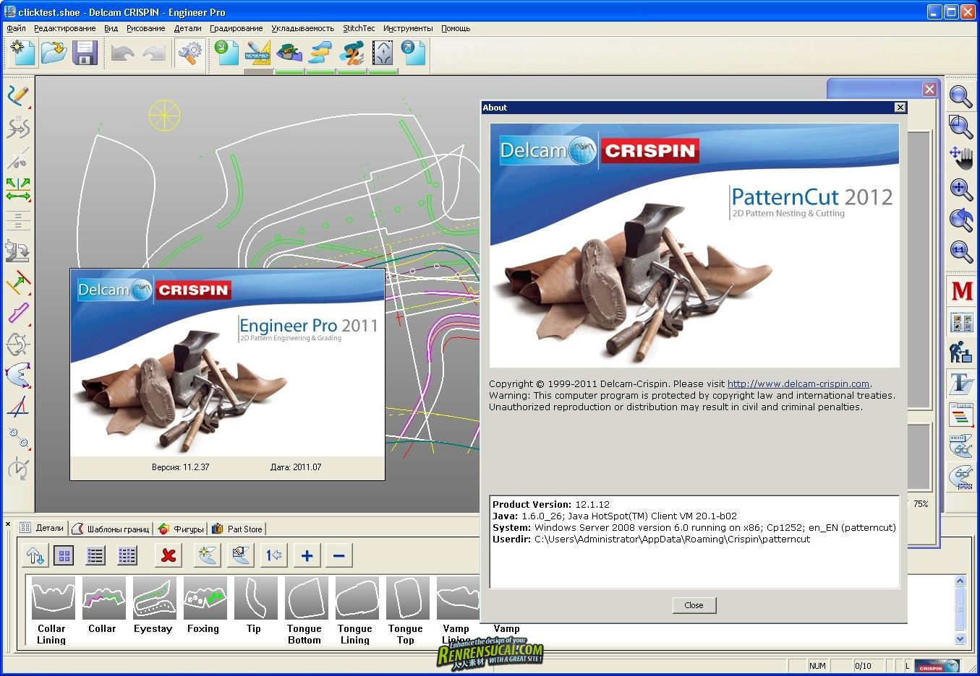Screen dimensions: 980x676
Task: Click the minus button in parts panel
Action: (339, 555)
